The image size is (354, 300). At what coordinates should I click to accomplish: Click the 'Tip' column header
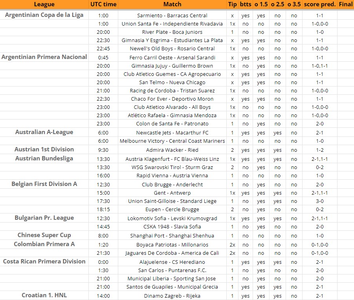232,4
